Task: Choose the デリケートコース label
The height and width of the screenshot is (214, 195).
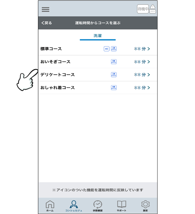Action: (58, 75)
